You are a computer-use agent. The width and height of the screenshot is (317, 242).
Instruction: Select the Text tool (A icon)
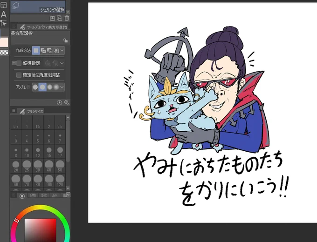3,14
